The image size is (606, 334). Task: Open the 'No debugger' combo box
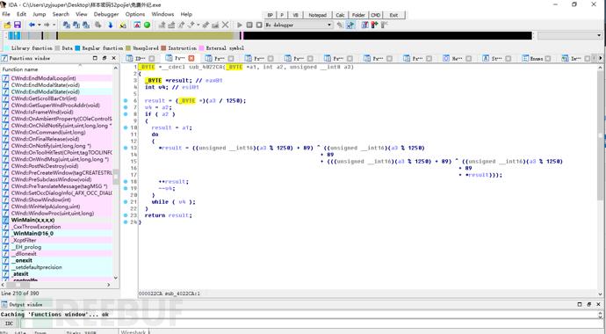click(299, 25)
